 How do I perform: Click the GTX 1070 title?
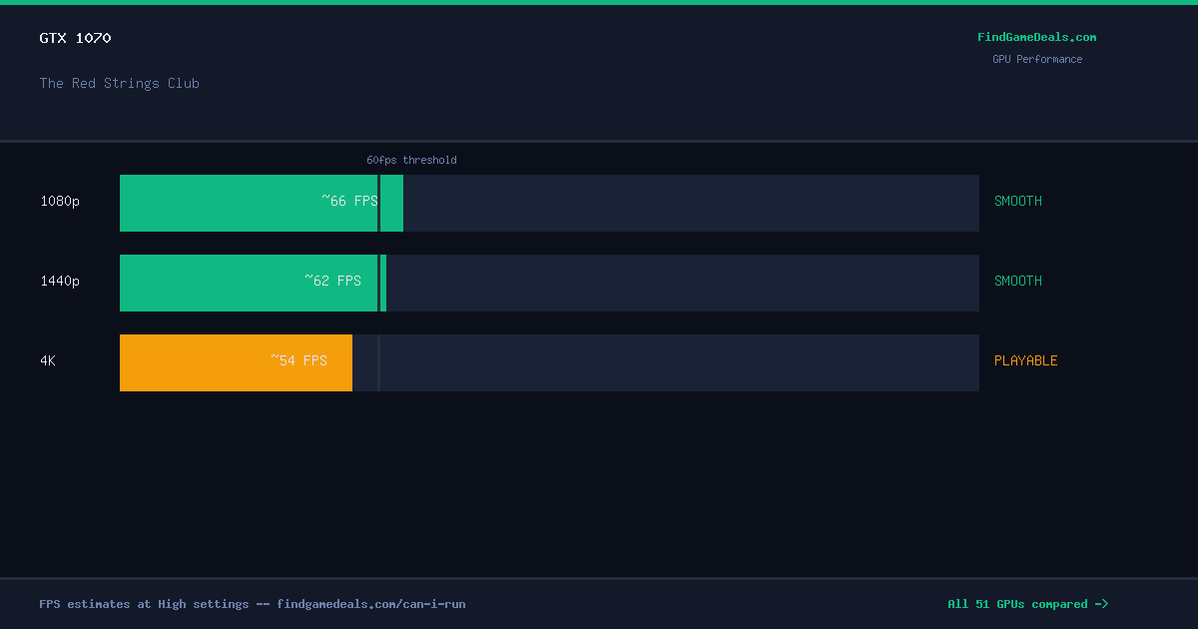pos(75,38)
